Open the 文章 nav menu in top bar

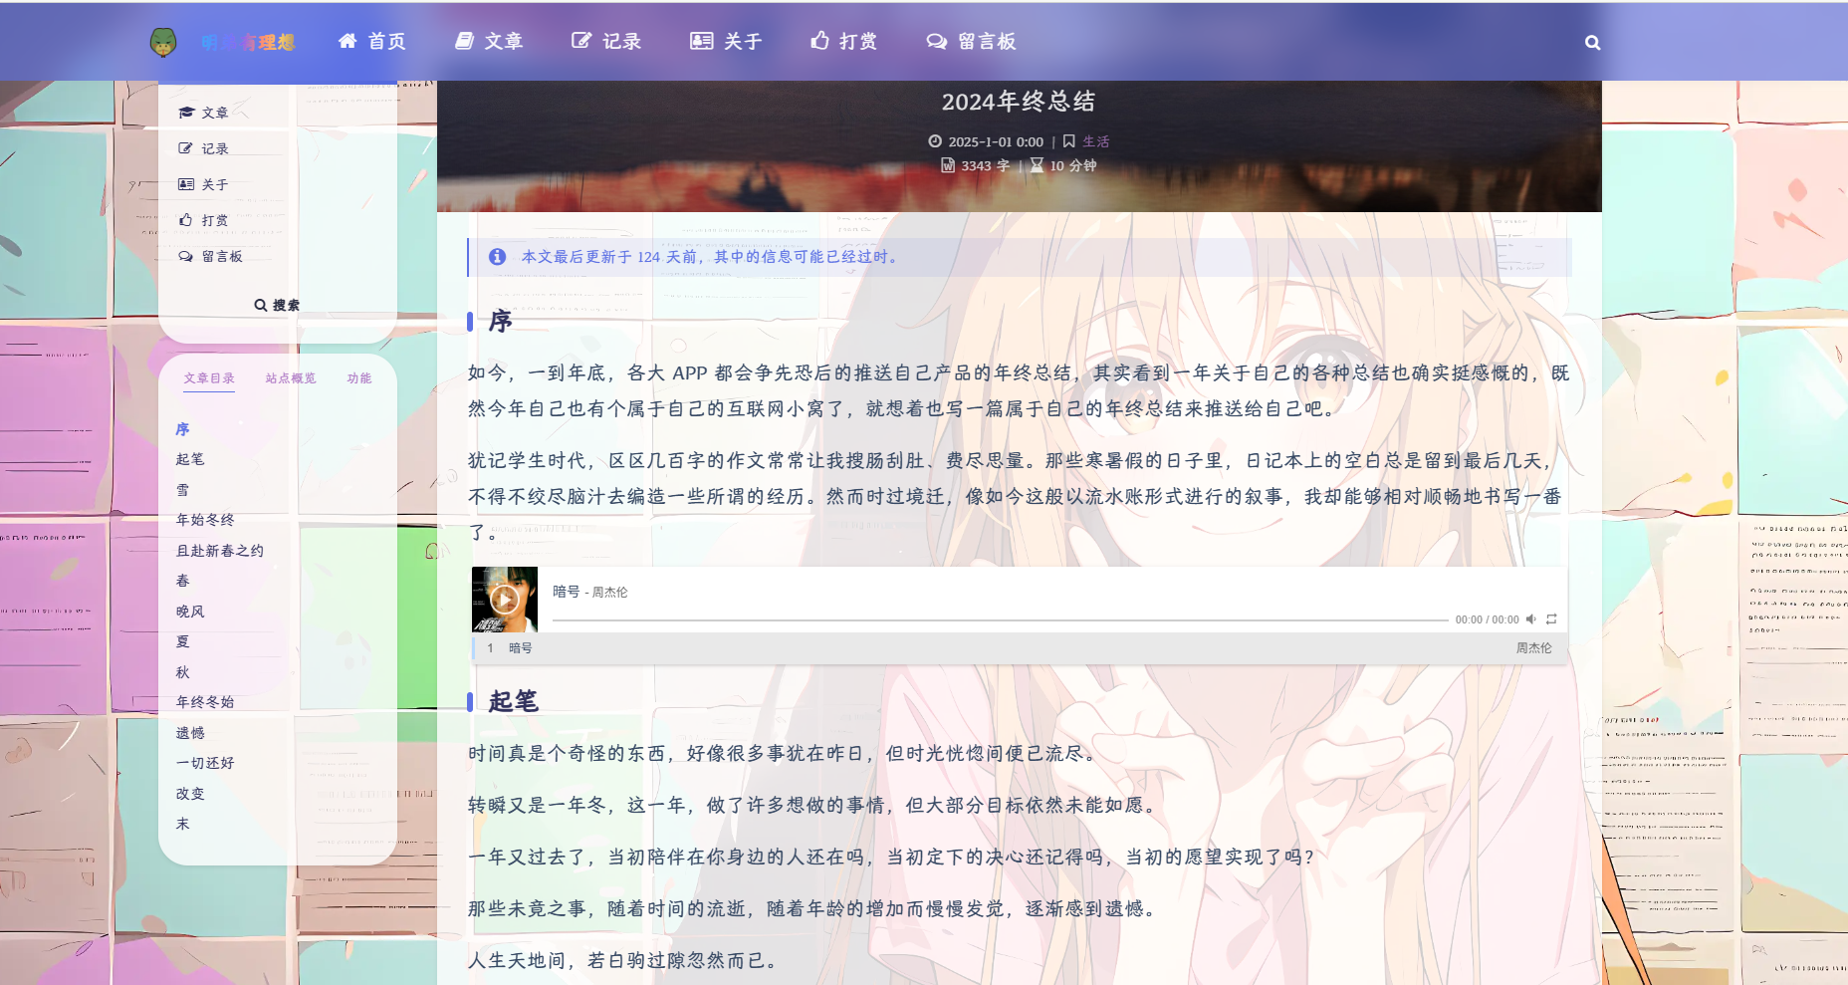pyautogui.click(x=489, y=42)
